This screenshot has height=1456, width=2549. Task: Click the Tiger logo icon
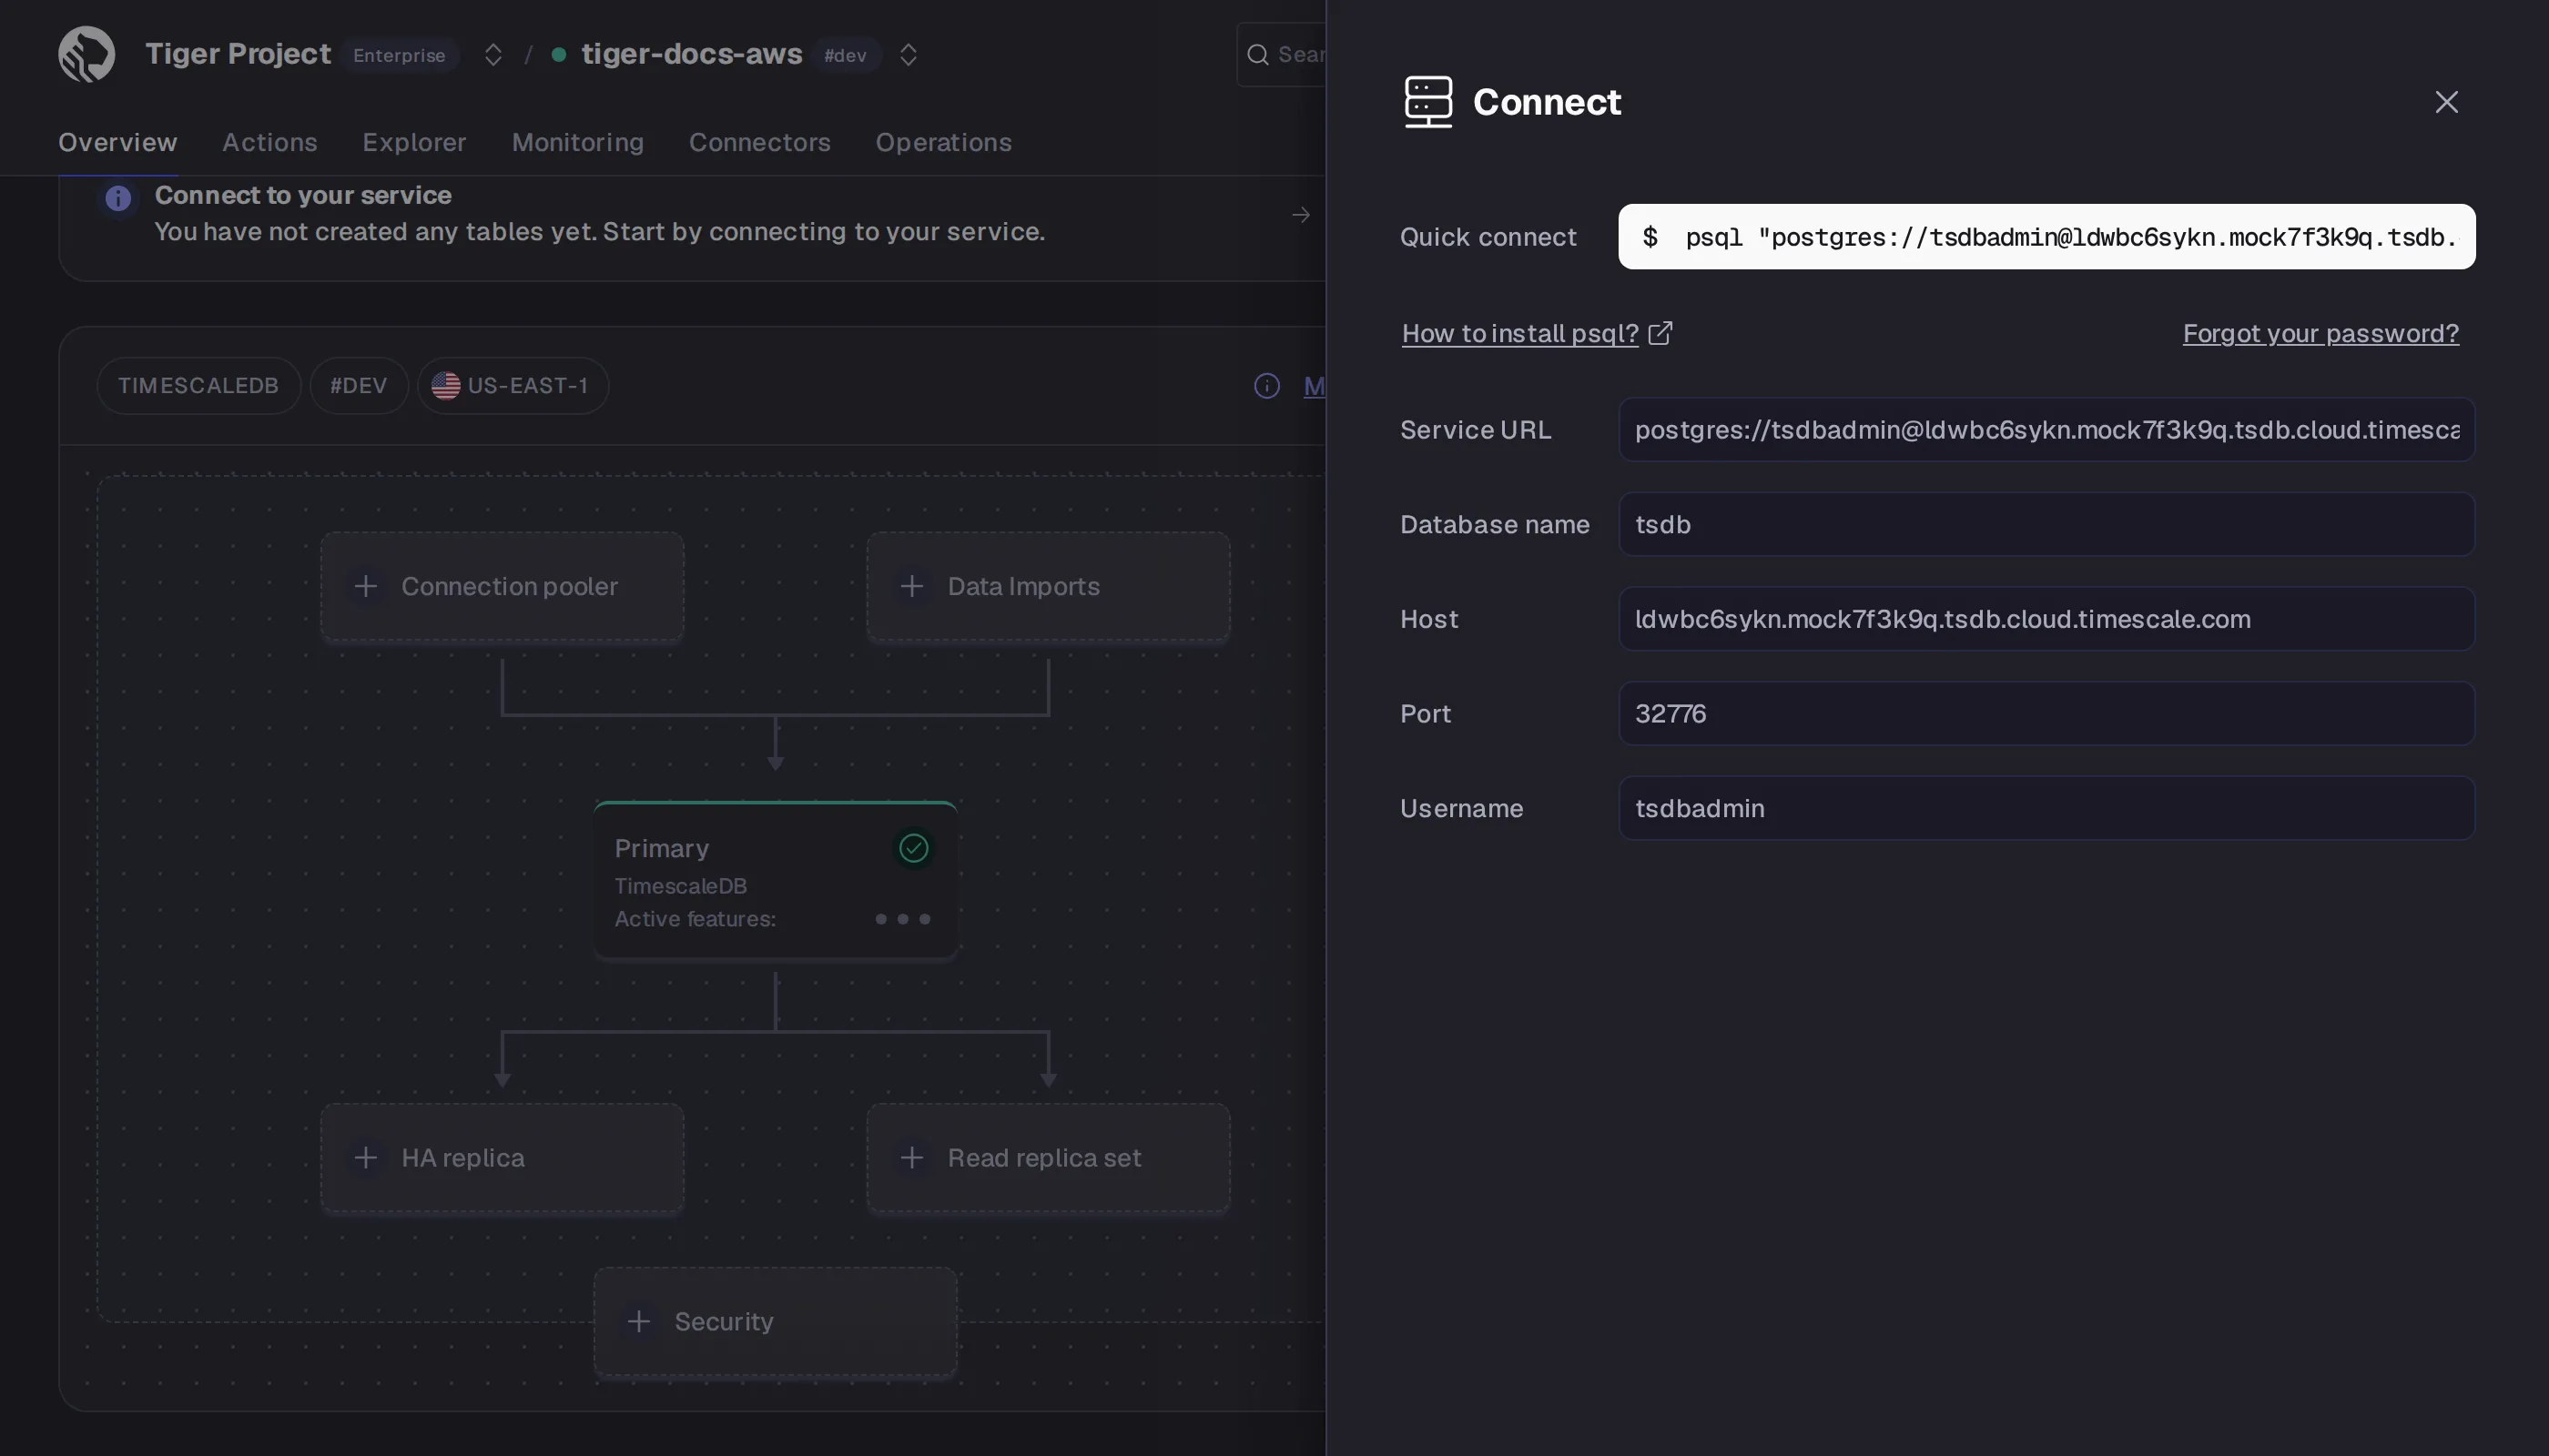pos(86,54)
